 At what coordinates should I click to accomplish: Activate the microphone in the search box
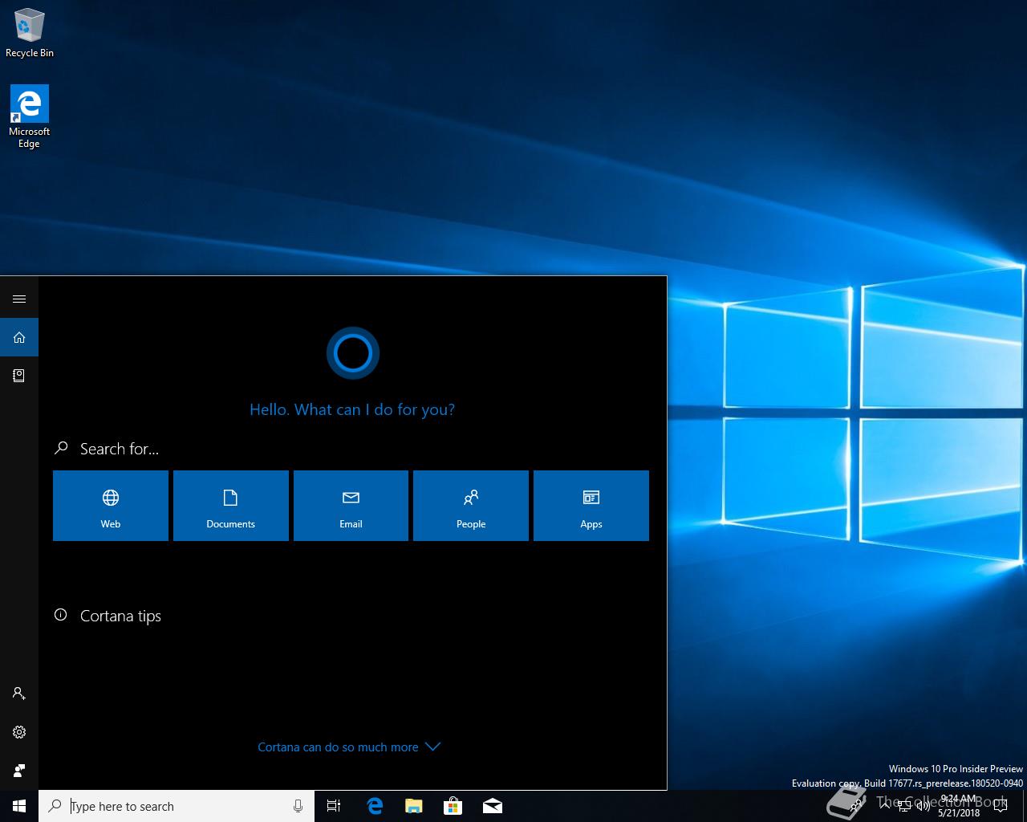click(298, 806)
